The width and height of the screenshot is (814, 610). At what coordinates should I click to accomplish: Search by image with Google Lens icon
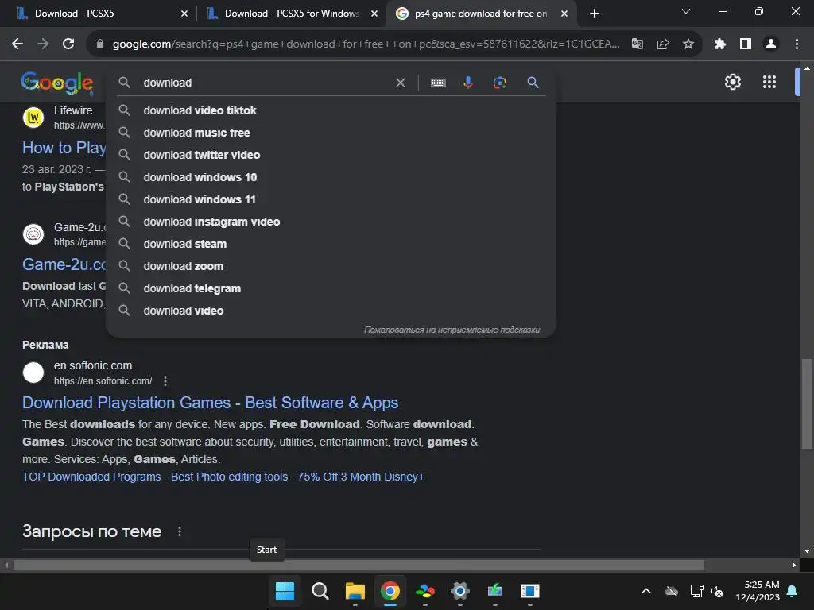coord(499,83)
